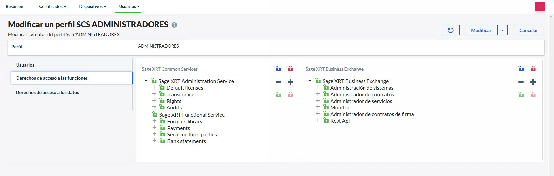
Task: Click the help question mark icon
Action: click(174, 25)
